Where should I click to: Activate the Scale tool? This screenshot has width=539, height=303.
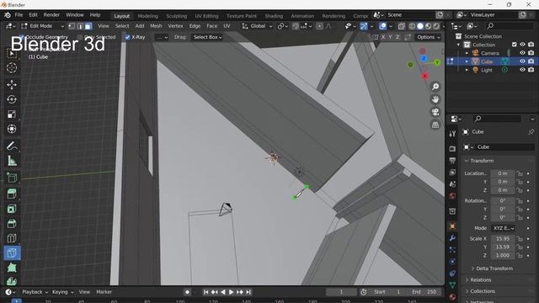pyautogui.click(x=12, y=114)
